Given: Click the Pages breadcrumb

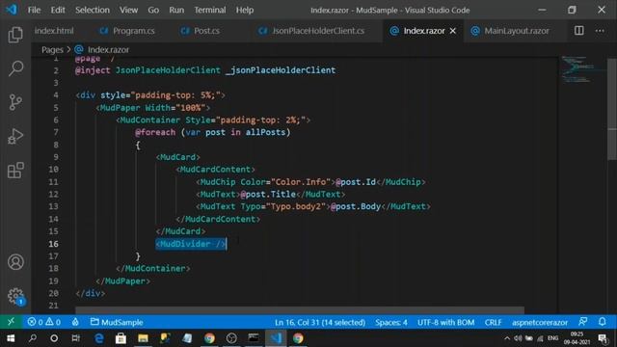Looking at the screenshot, I should coord(52,49).
